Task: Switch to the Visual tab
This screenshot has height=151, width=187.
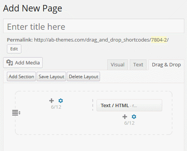Action: (x=118, y=65)
